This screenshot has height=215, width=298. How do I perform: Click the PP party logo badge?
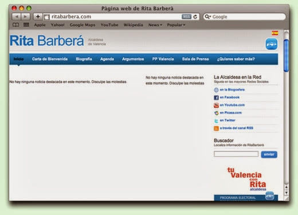271,44
